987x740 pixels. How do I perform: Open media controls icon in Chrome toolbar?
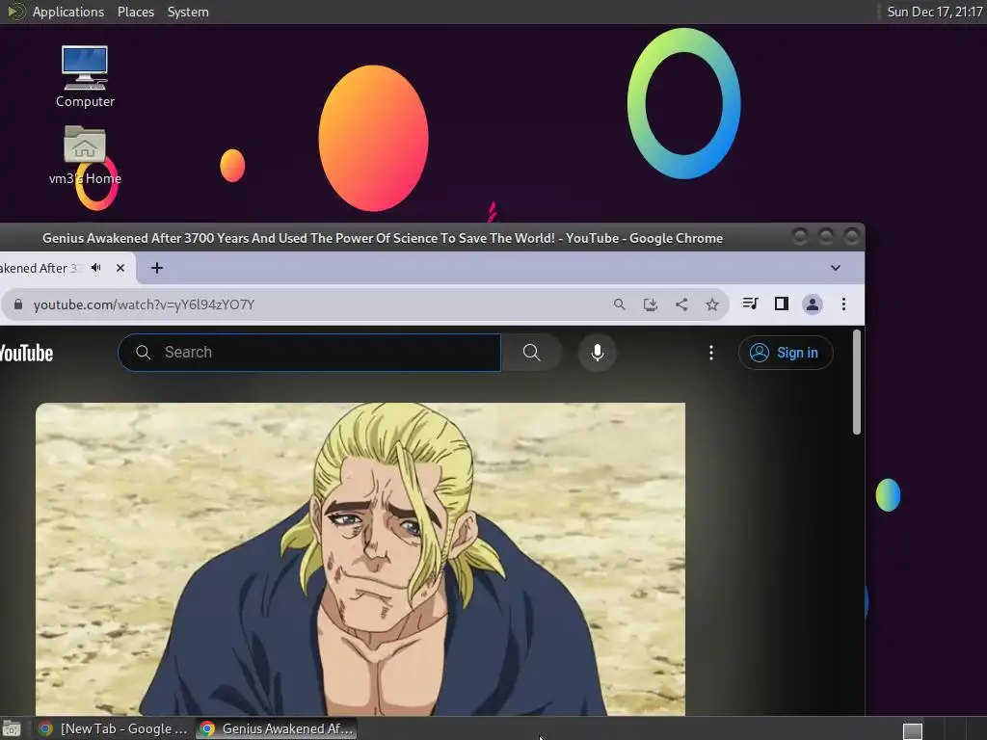click(750, 304)
